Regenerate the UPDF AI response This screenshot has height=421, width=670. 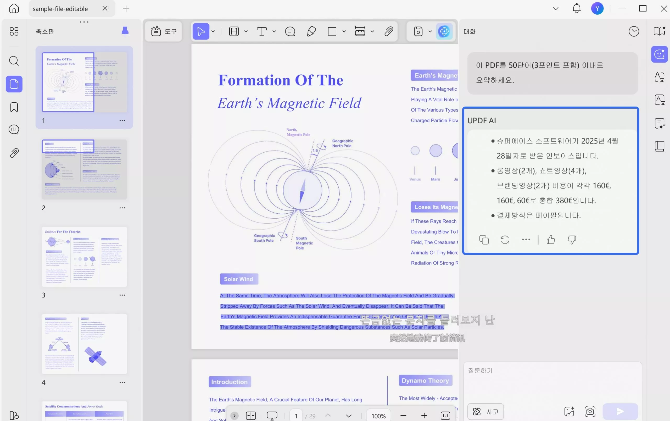(505, 240)
